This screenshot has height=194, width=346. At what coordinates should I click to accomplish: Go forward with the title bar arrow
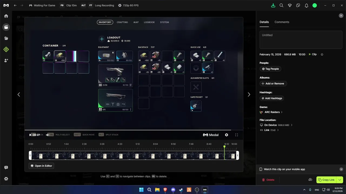(22, 5)
